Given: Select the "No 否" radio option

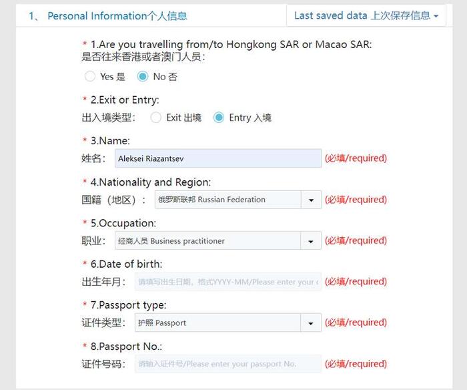Looking at the screenshot, I should coord(142,76).
